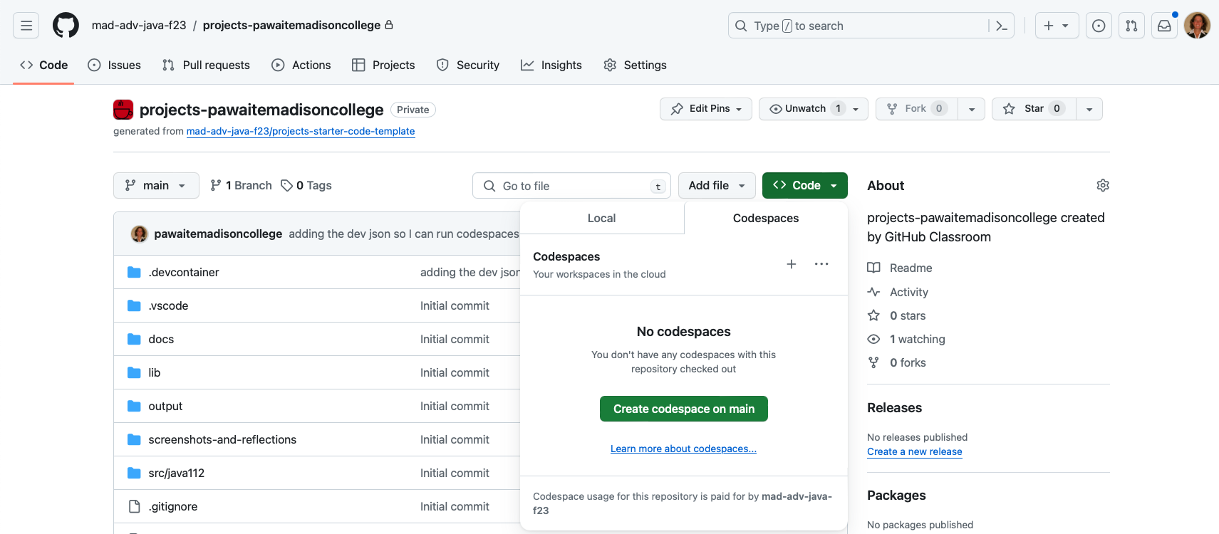This screenshot has width=1219, height=534.
Task: Click Create codespace on main
Action: click(684, 409)
